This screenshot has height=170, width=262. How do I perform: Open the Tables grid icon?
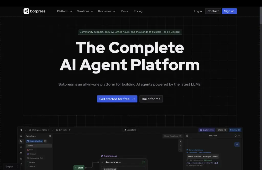click(x=21, y=153)
